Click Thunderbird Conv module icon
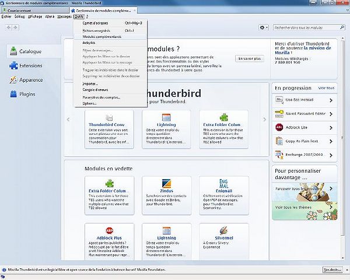 click(x=109, y=117)
